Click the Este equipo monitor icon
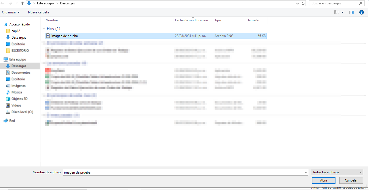This screenshot has width=369, height=190. pyautogui.click(x=5, y=59)
